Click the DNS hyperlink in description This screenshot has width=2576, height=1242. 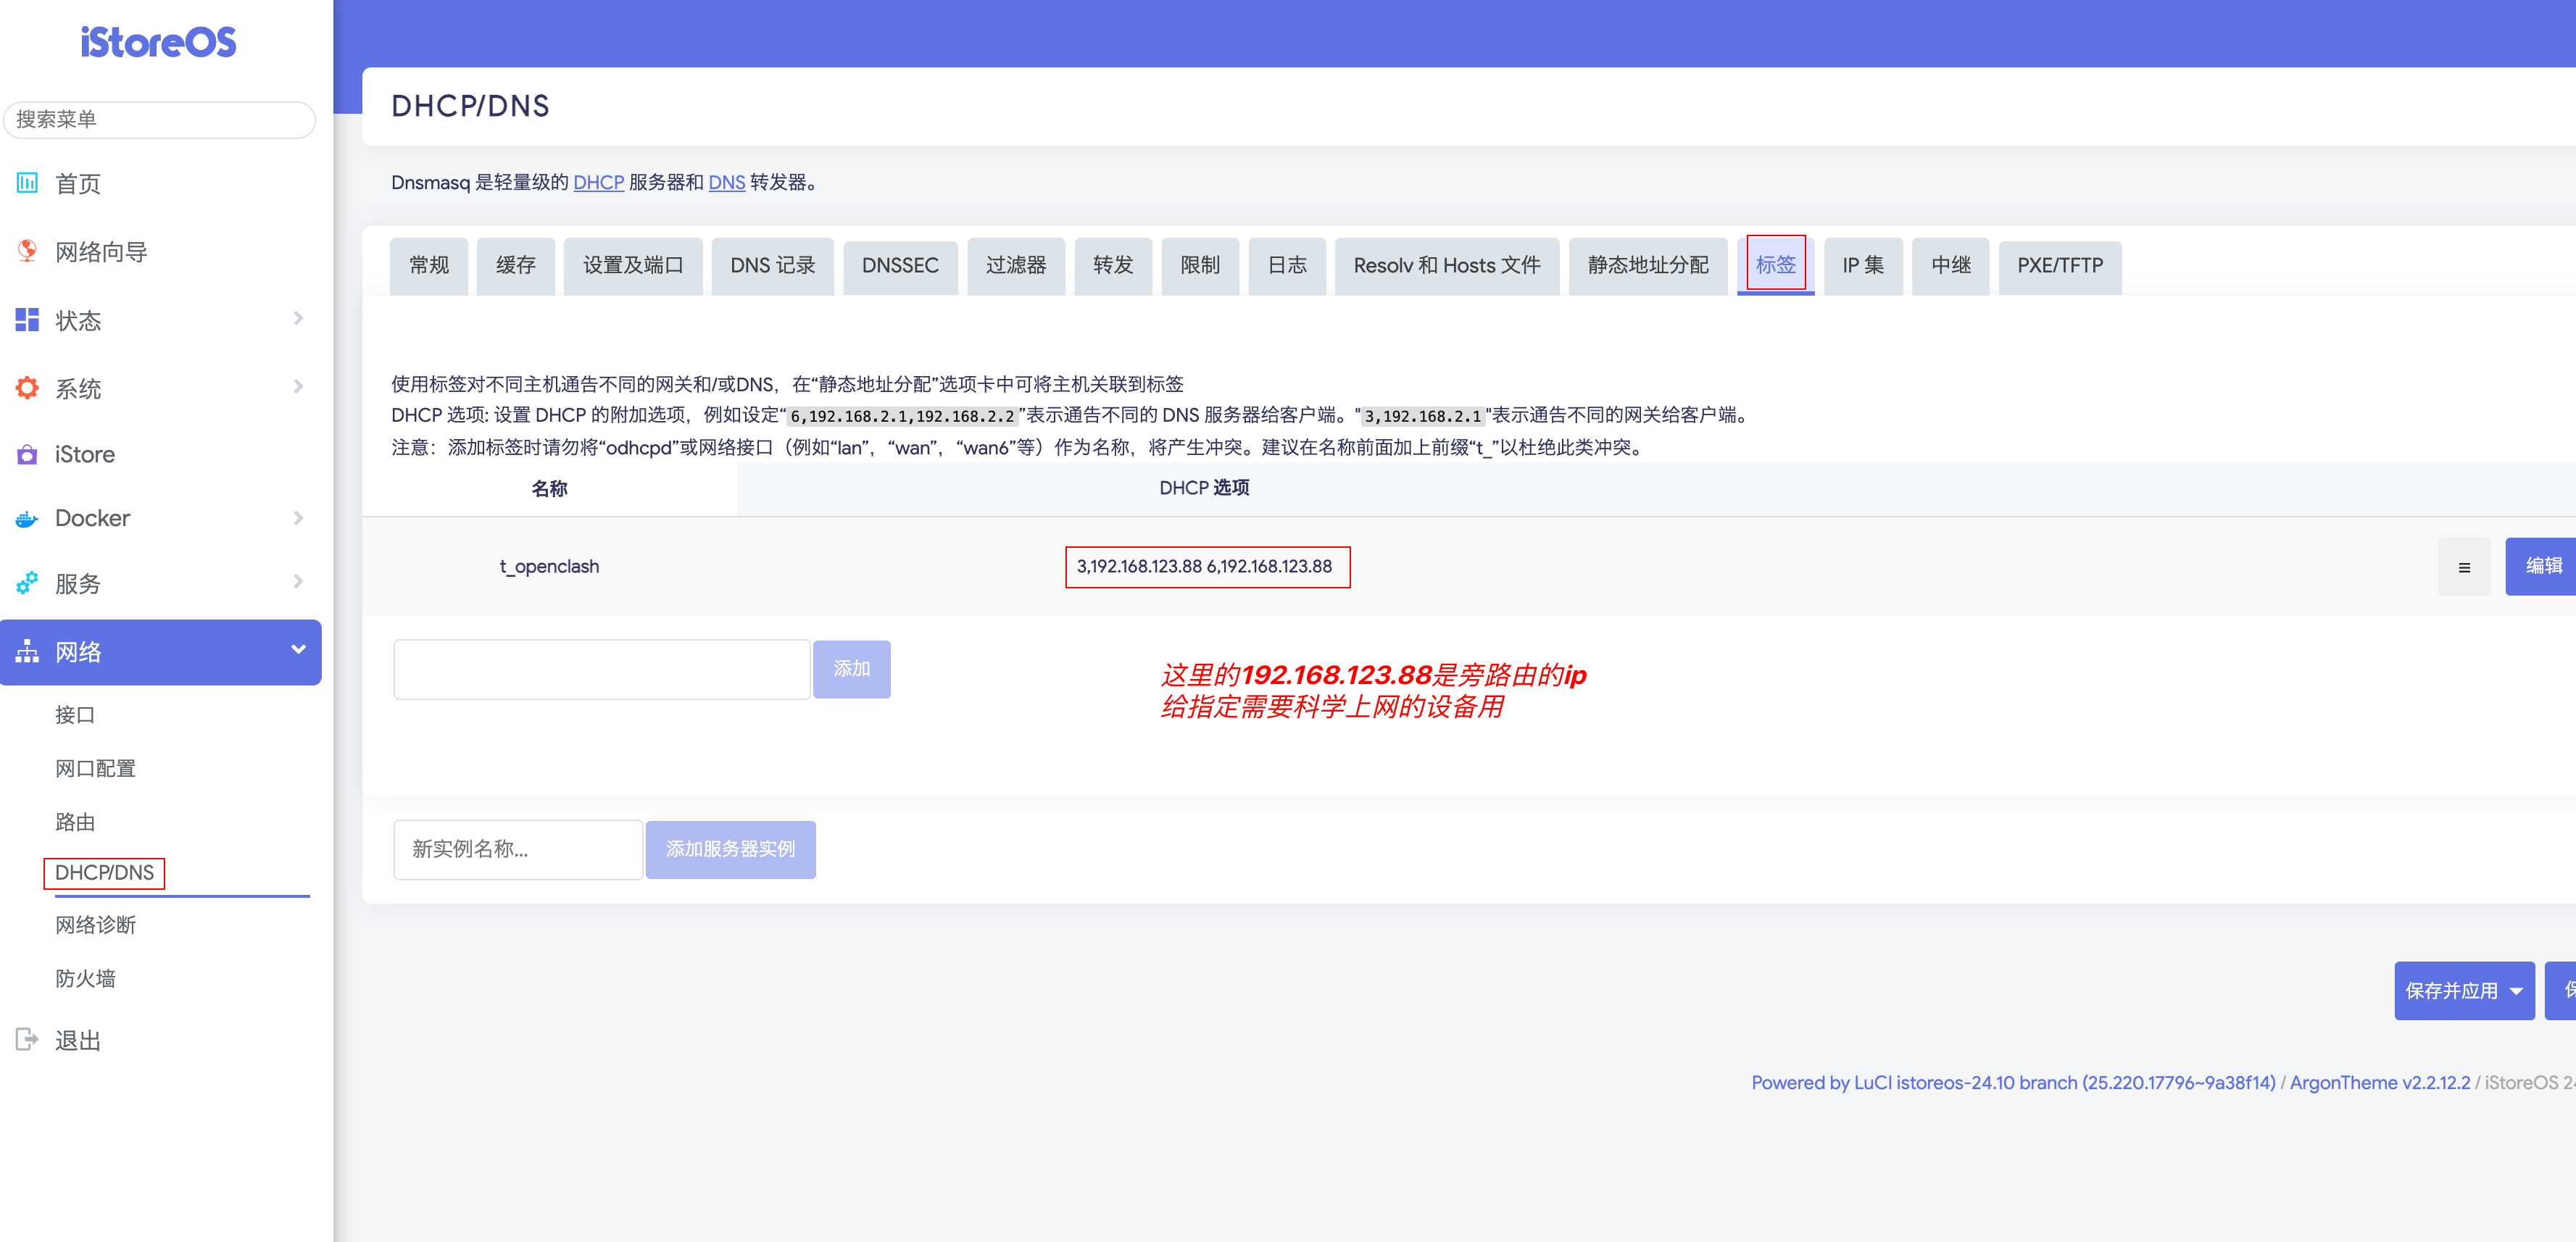pos(727,183)
